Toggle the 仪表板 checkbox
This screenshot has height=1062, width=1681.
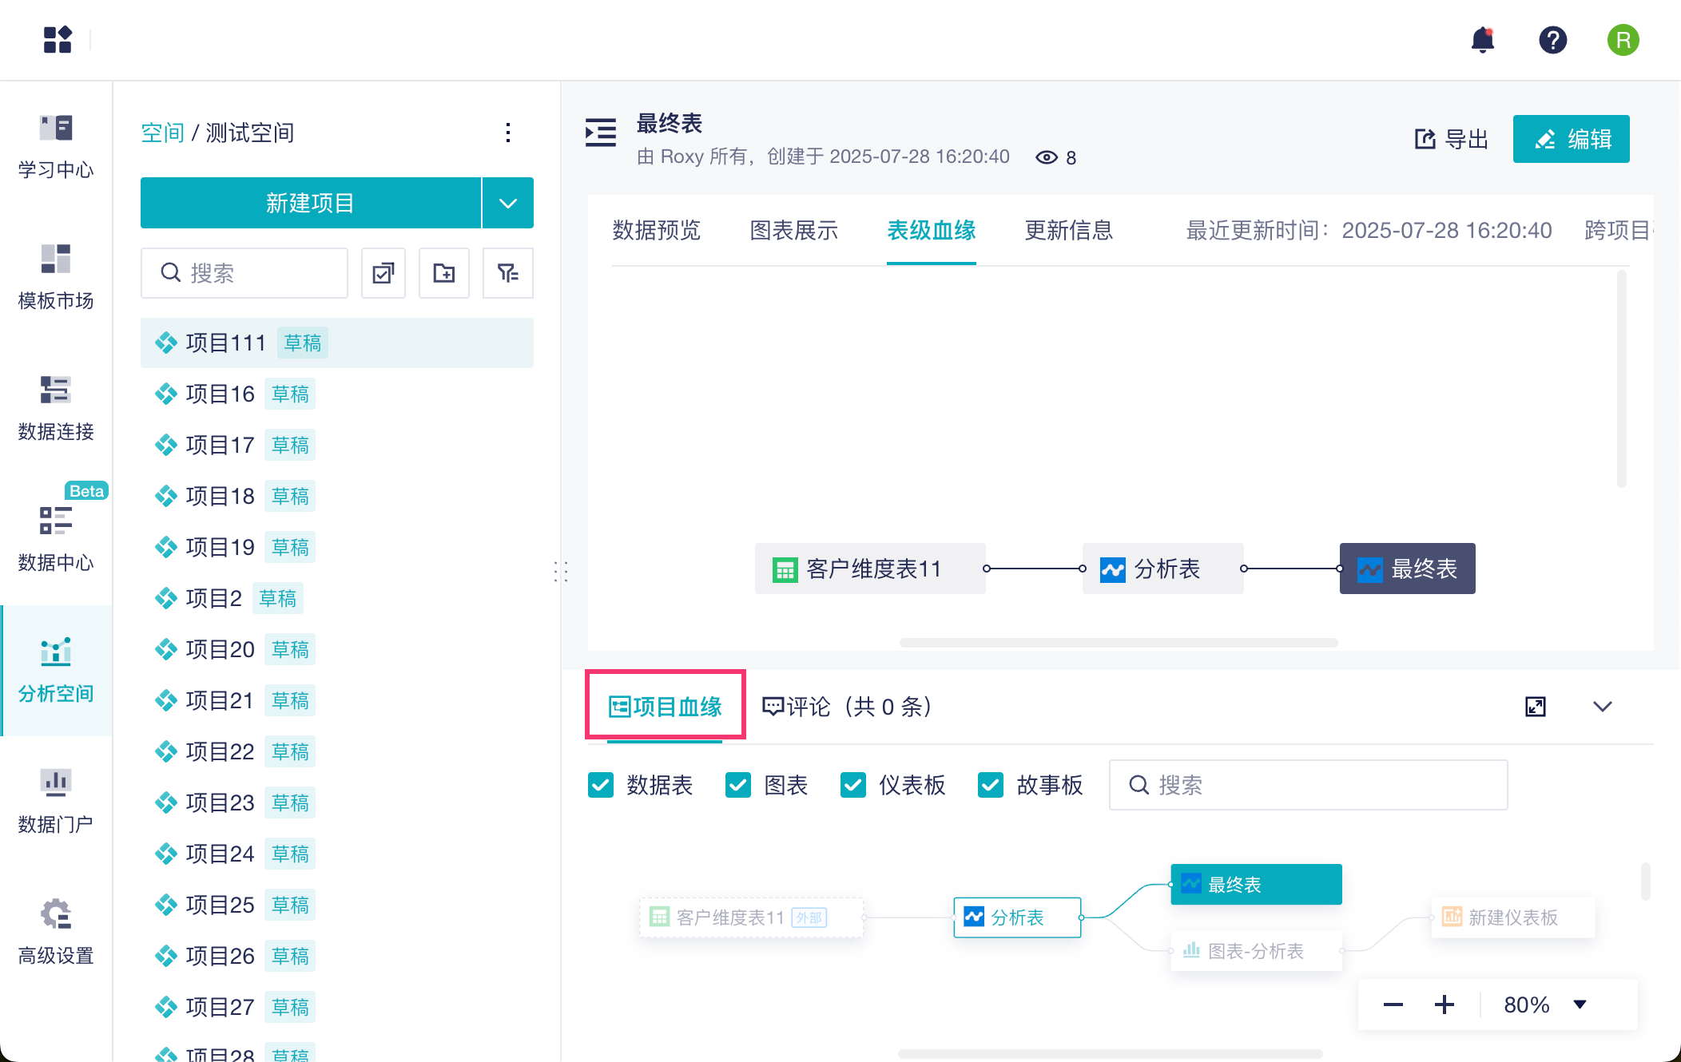853,785
